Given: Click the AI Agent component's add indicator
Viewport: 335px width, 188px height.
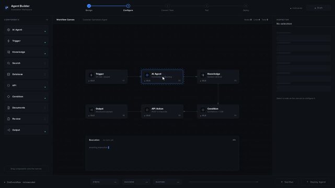Looking at the screenshot, I should [x=45, y=31].
